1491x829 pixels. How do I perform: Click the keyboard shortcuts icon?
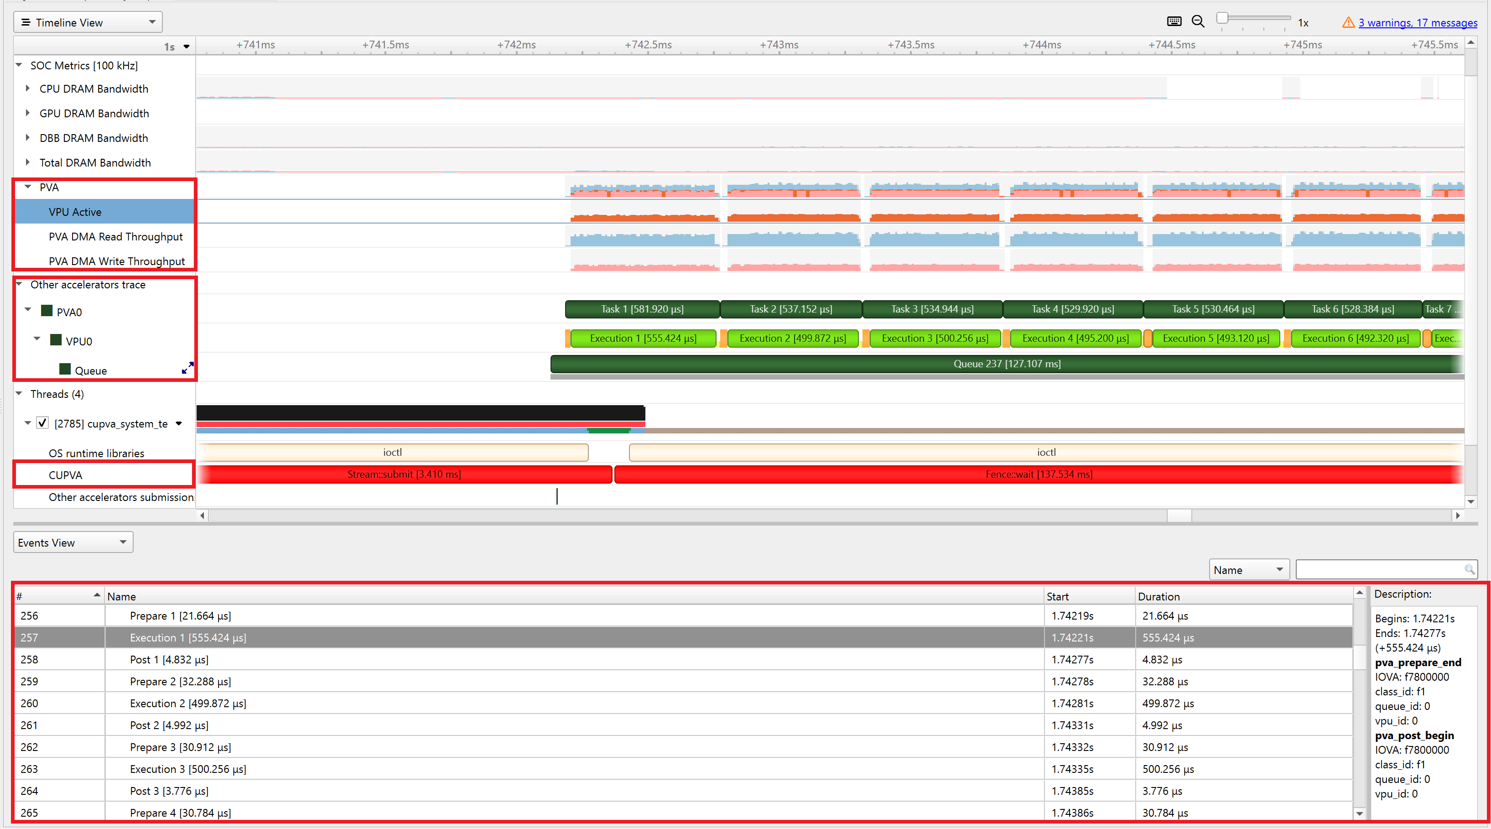click(x=1174, y=22)
